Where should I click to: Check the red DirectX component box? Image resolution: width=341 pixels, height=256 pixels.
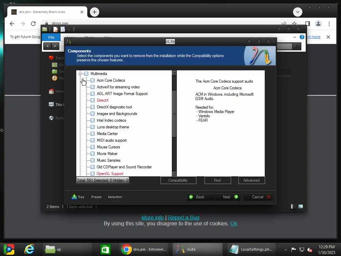coord(93,100)
